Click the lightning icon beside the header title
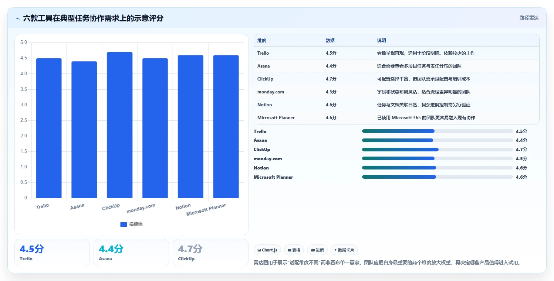Image resolution: width=554 pixels, height=281 pixels. (x=17, y=18)
